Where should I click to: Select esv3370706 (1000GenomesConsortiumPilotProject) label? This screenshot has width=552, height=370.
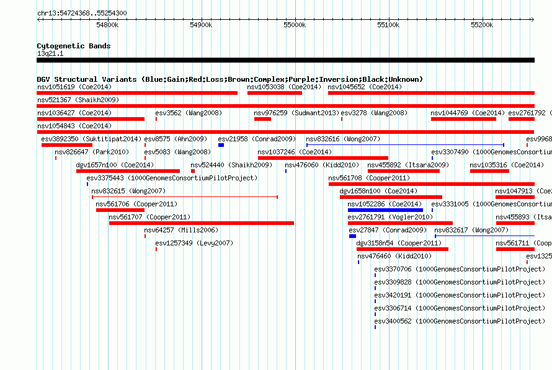click(460, 269)
